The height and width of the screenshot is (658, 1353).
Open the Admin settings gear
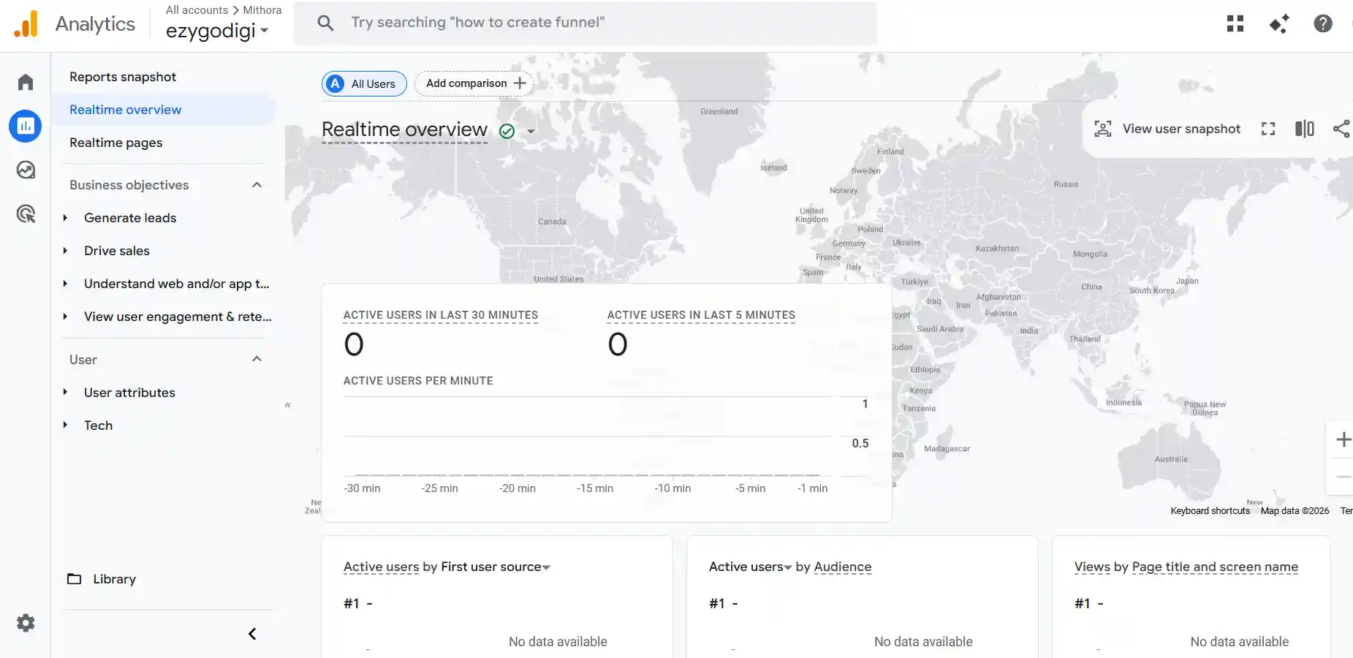coord(26,623)
